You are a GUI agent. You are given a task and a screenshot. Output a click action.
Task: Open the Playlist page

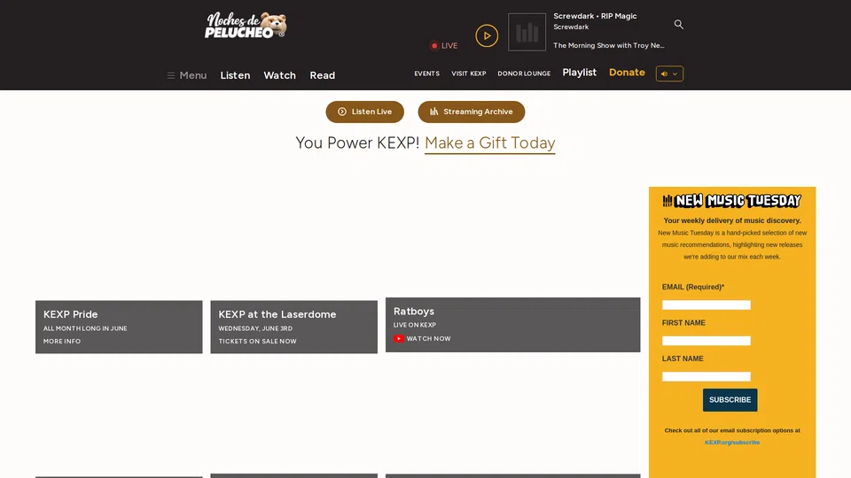(579, 73)
